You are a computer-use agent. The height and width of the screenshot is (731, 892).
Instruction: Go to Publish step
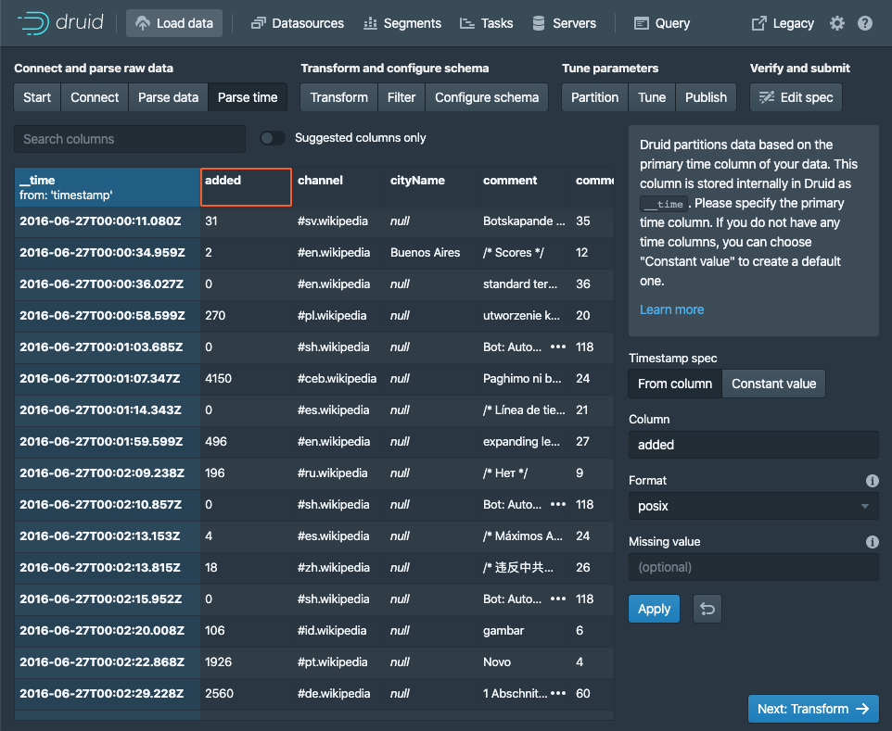(706, 97)
